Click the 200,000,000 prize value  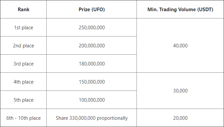91,46
